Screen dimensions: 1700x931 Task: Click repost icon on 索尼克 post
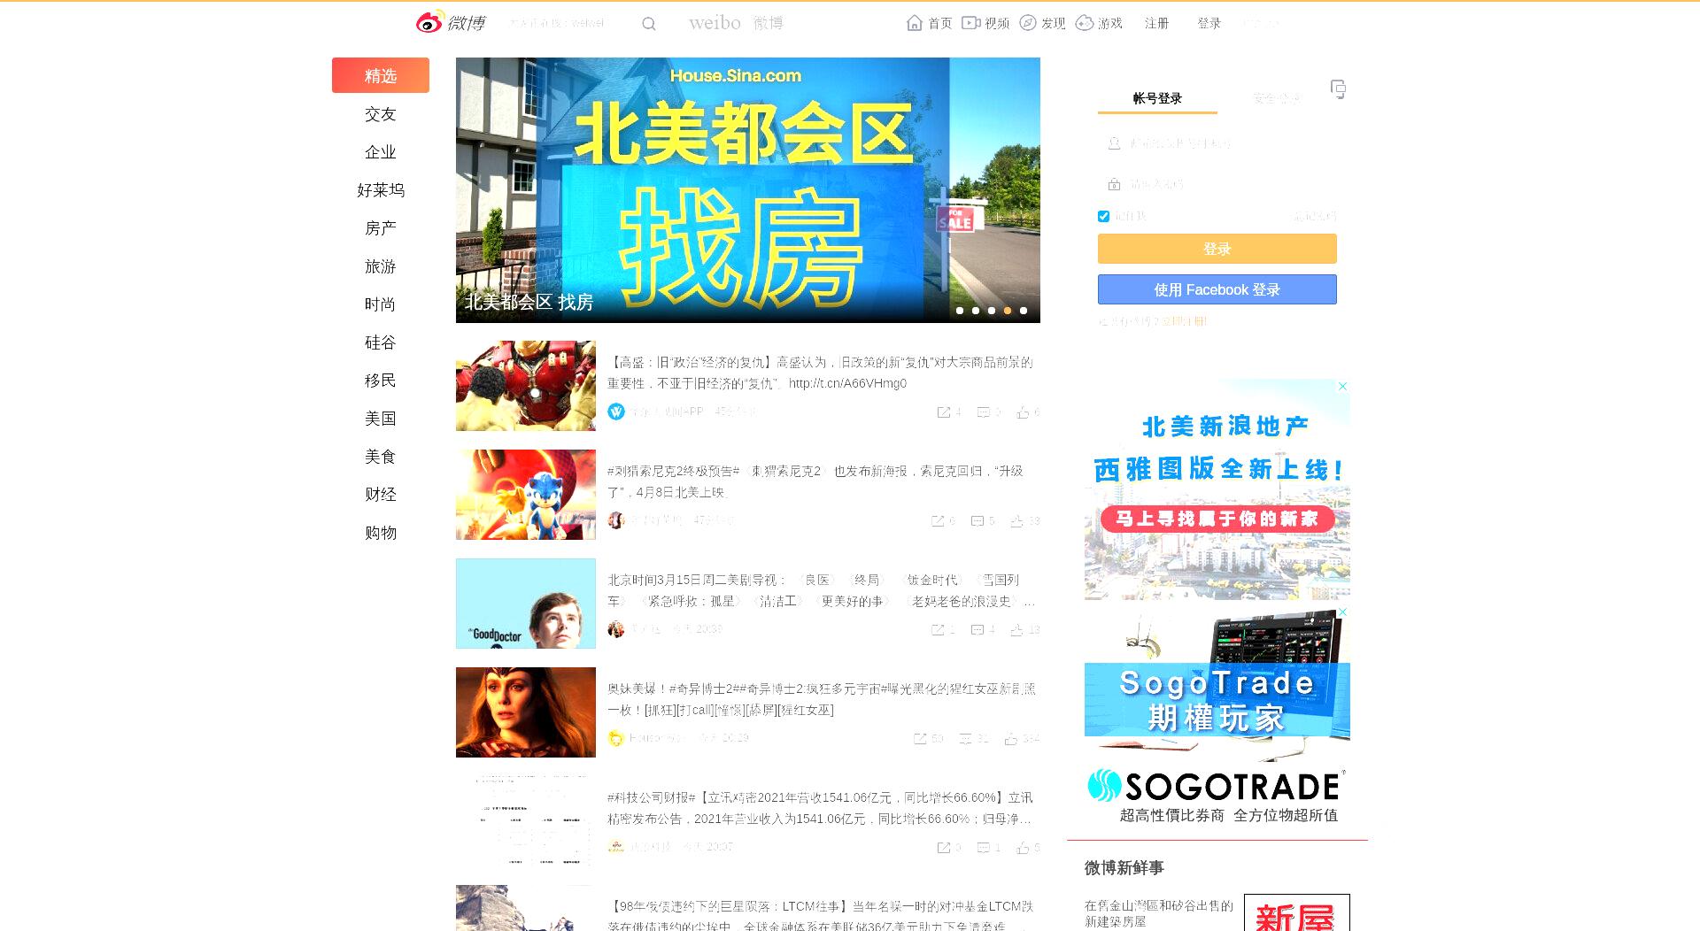coord(938,521)
